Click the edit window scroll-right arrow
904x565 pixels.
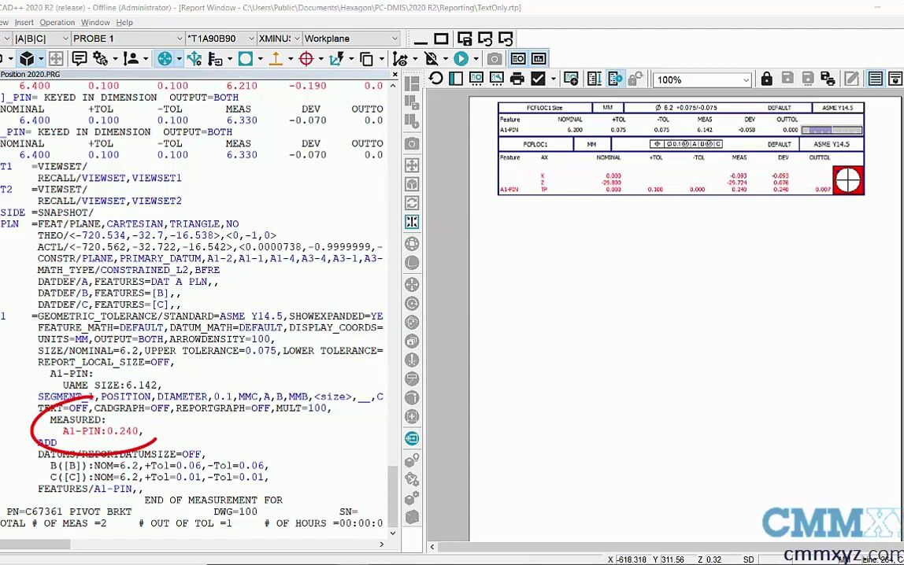[381, 545]
